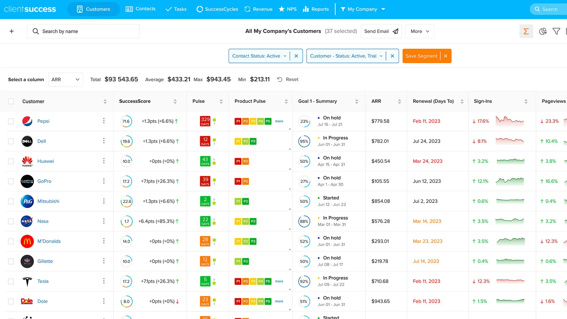Open SuccessCycles from the top navigation
Image resolution: width=567 pixels, height=319 pixels.
(x=217, y=9)
